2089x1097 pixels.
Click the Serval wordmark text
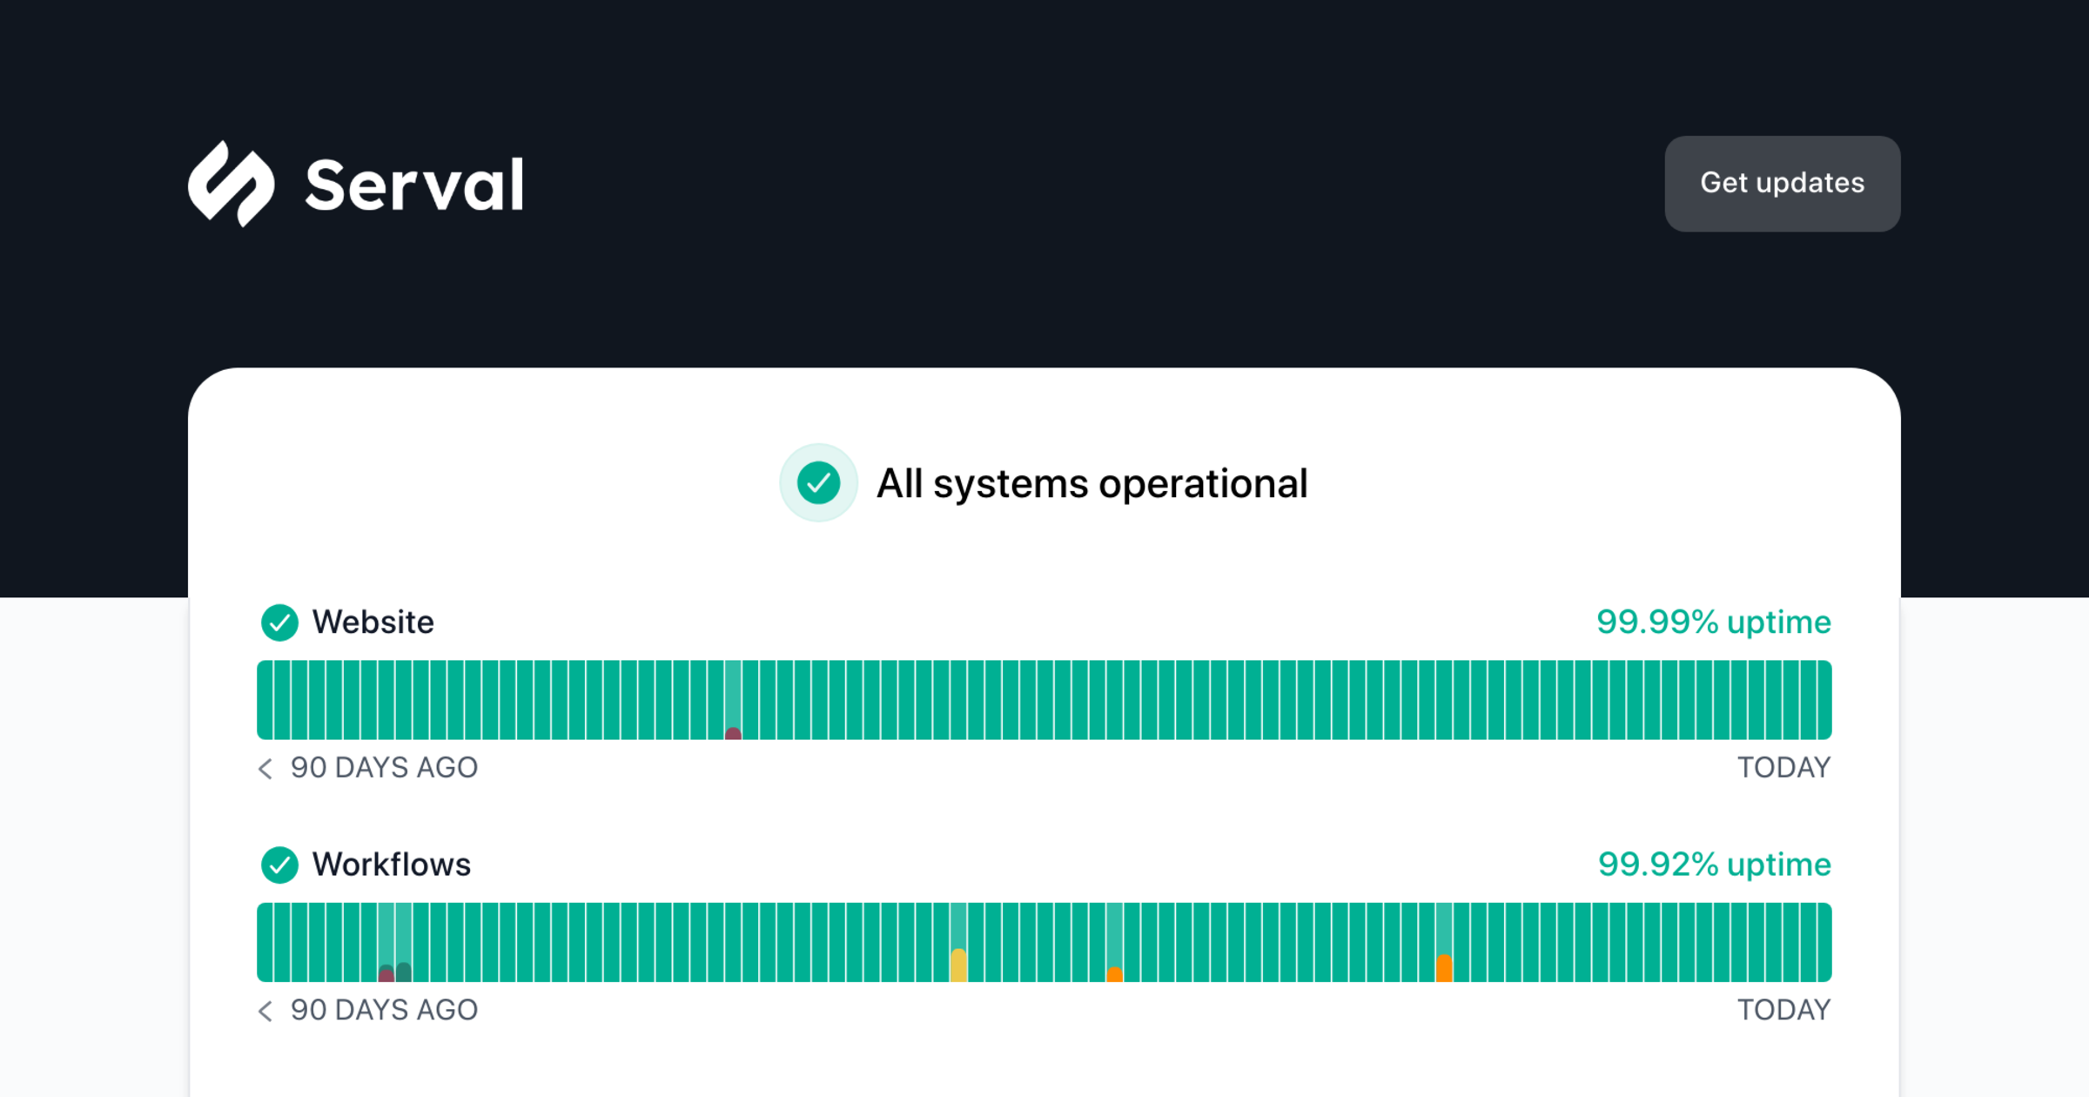[x=414, y=185]
